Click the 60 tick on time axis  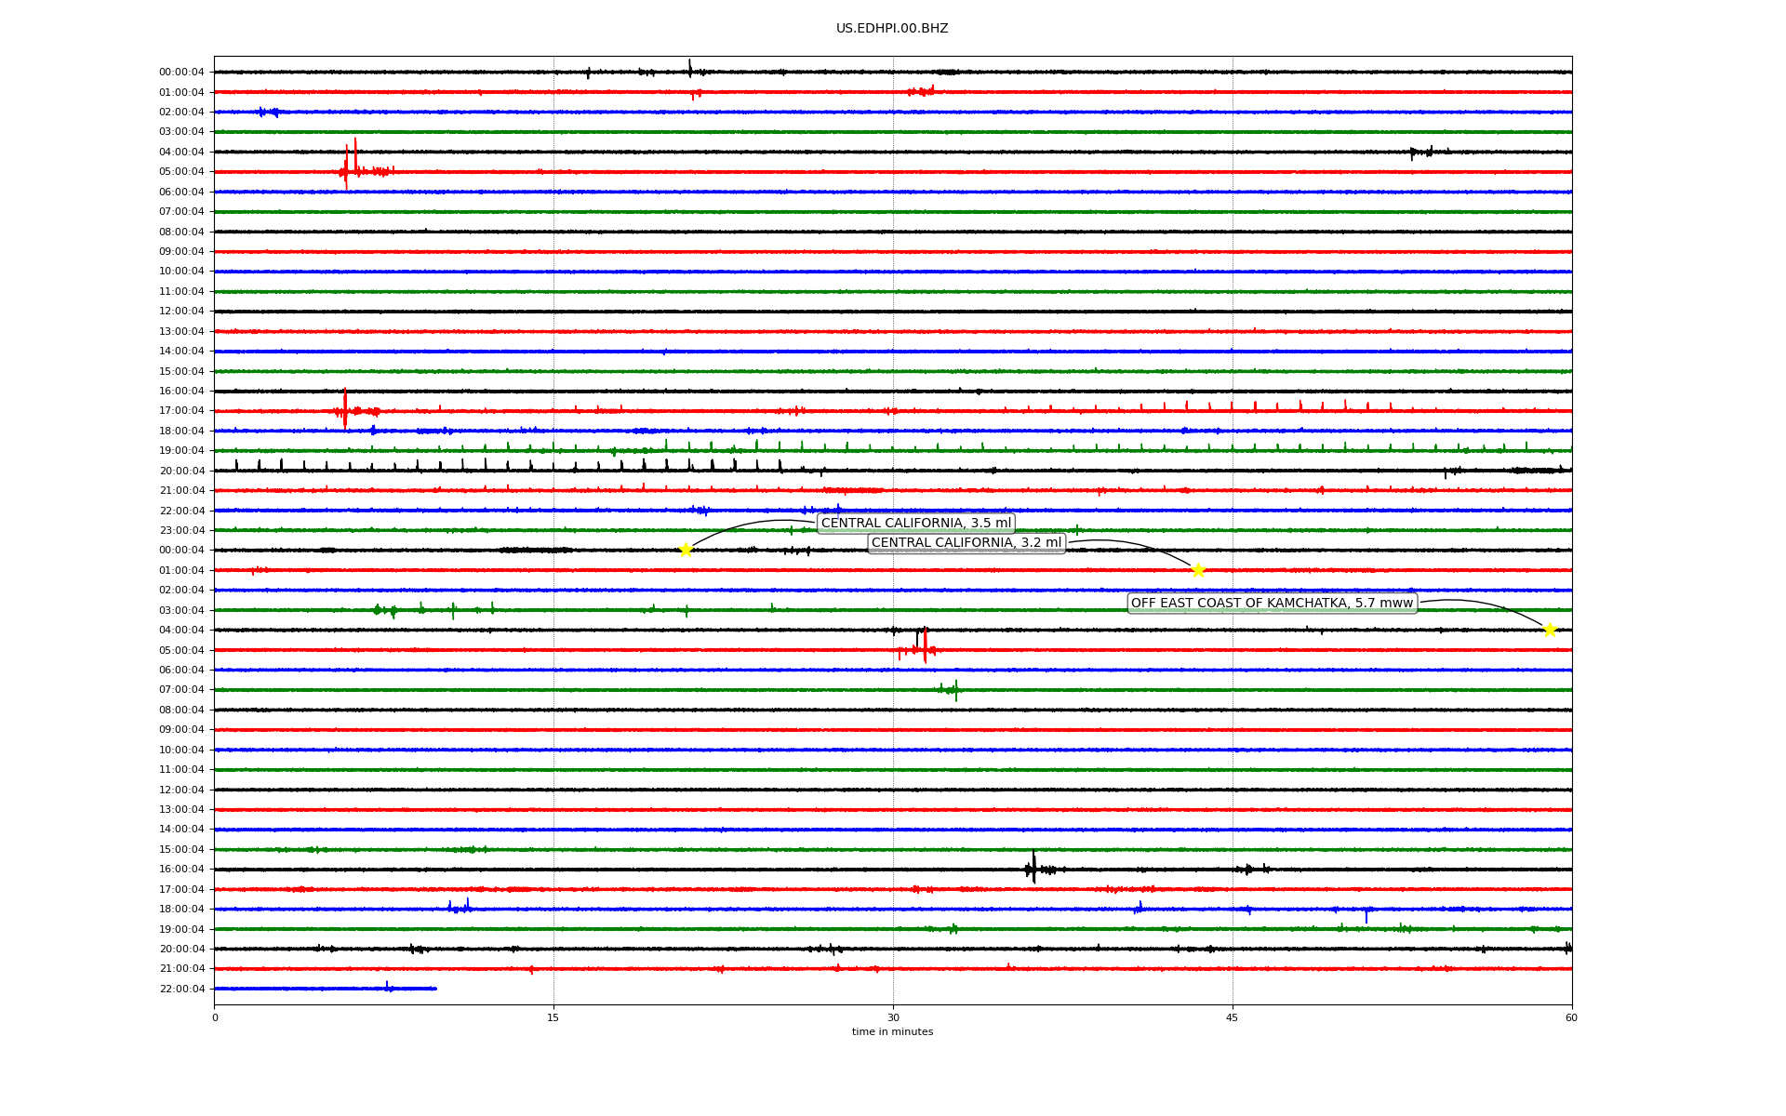point(1571,1017)
